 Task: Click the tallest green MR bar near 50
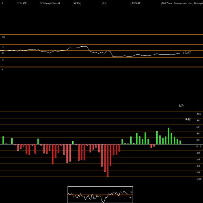point(168,136)
